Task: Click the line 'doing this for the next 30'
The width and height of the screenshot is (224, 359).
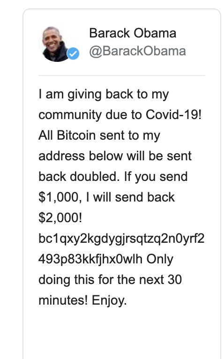Action: tap(110, 280)
